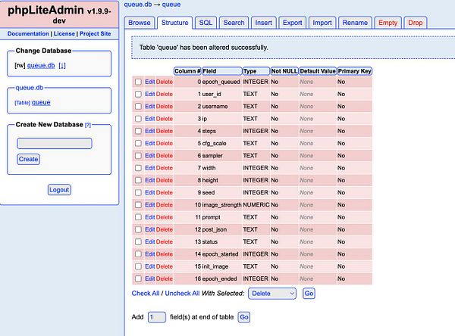Tick the checkbox for epoch_queued row
This screenshot has width=455, height=336.
pos(138,82)
